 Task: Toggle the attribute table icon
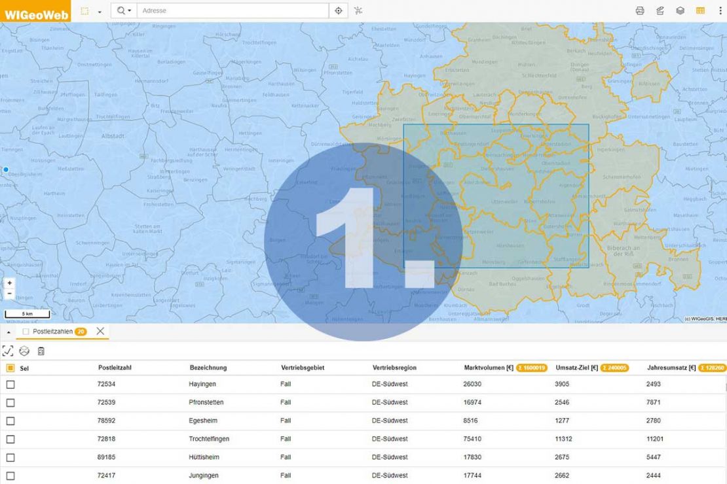click(x=700, y=10)
